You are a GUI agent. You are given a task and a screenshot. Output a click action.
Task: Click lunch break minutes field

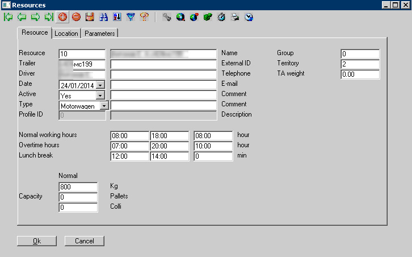213,156
